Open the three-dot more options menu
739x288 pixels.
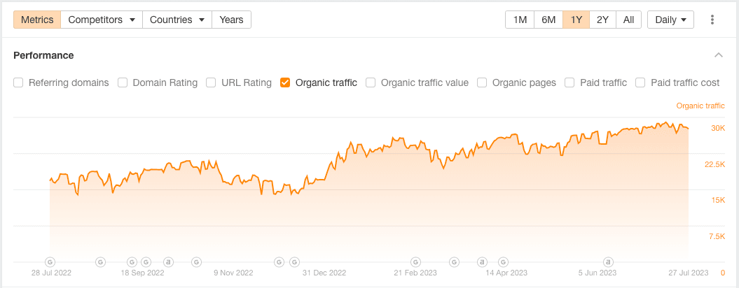pyautogui.click(x=712, y=20)
